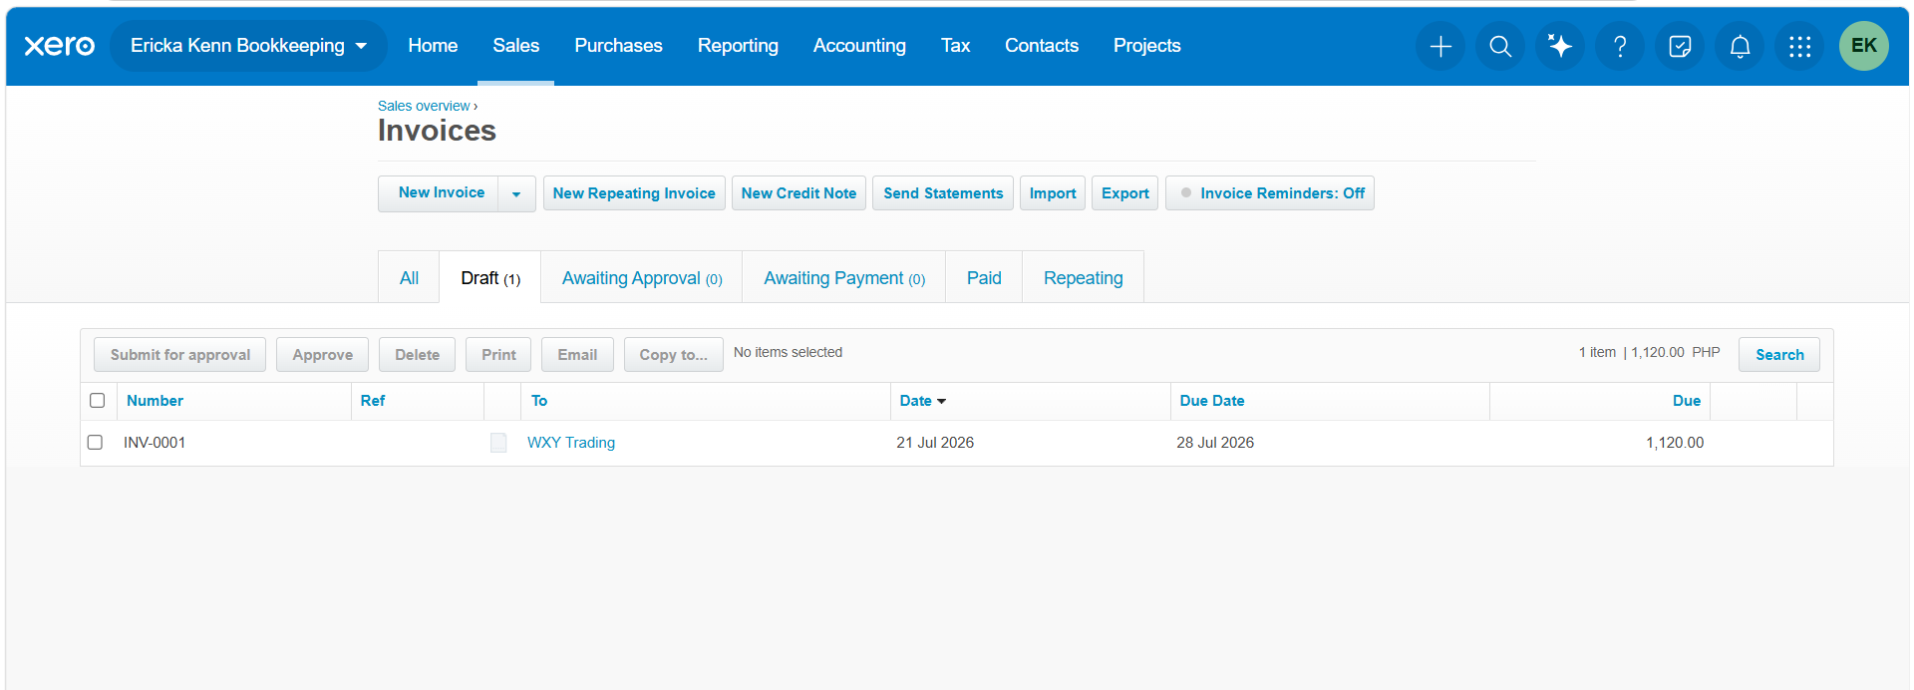Click the New Invoice button

441,192
